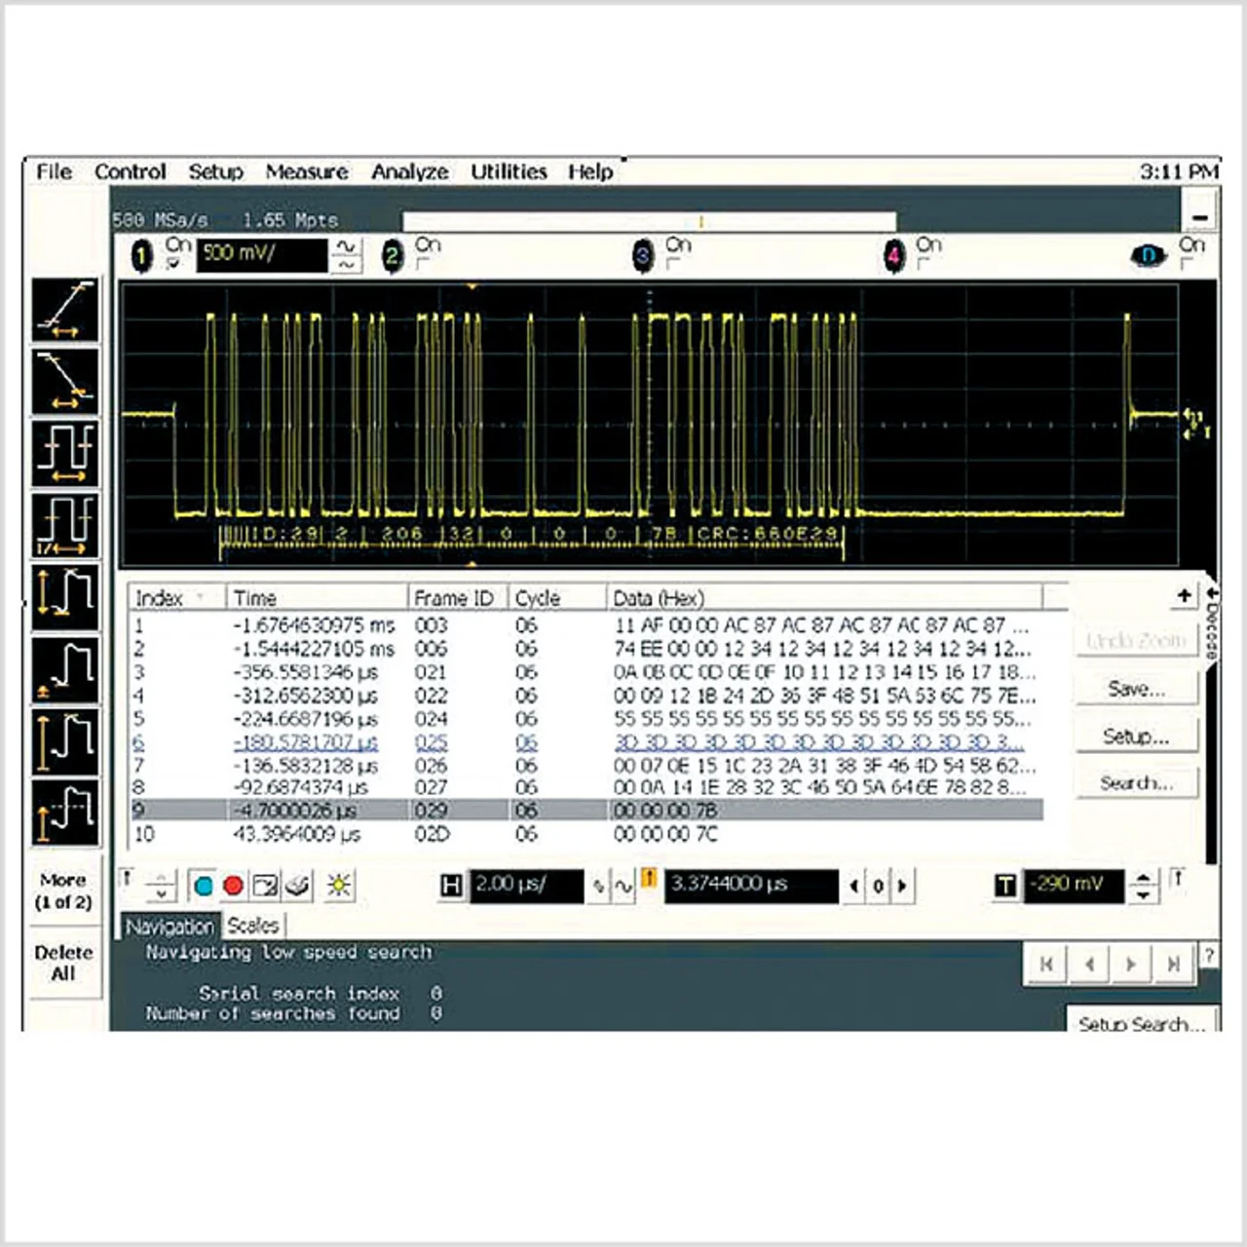Increase the trigger level with up arrow
1247x1247 pixels.
1142,876
